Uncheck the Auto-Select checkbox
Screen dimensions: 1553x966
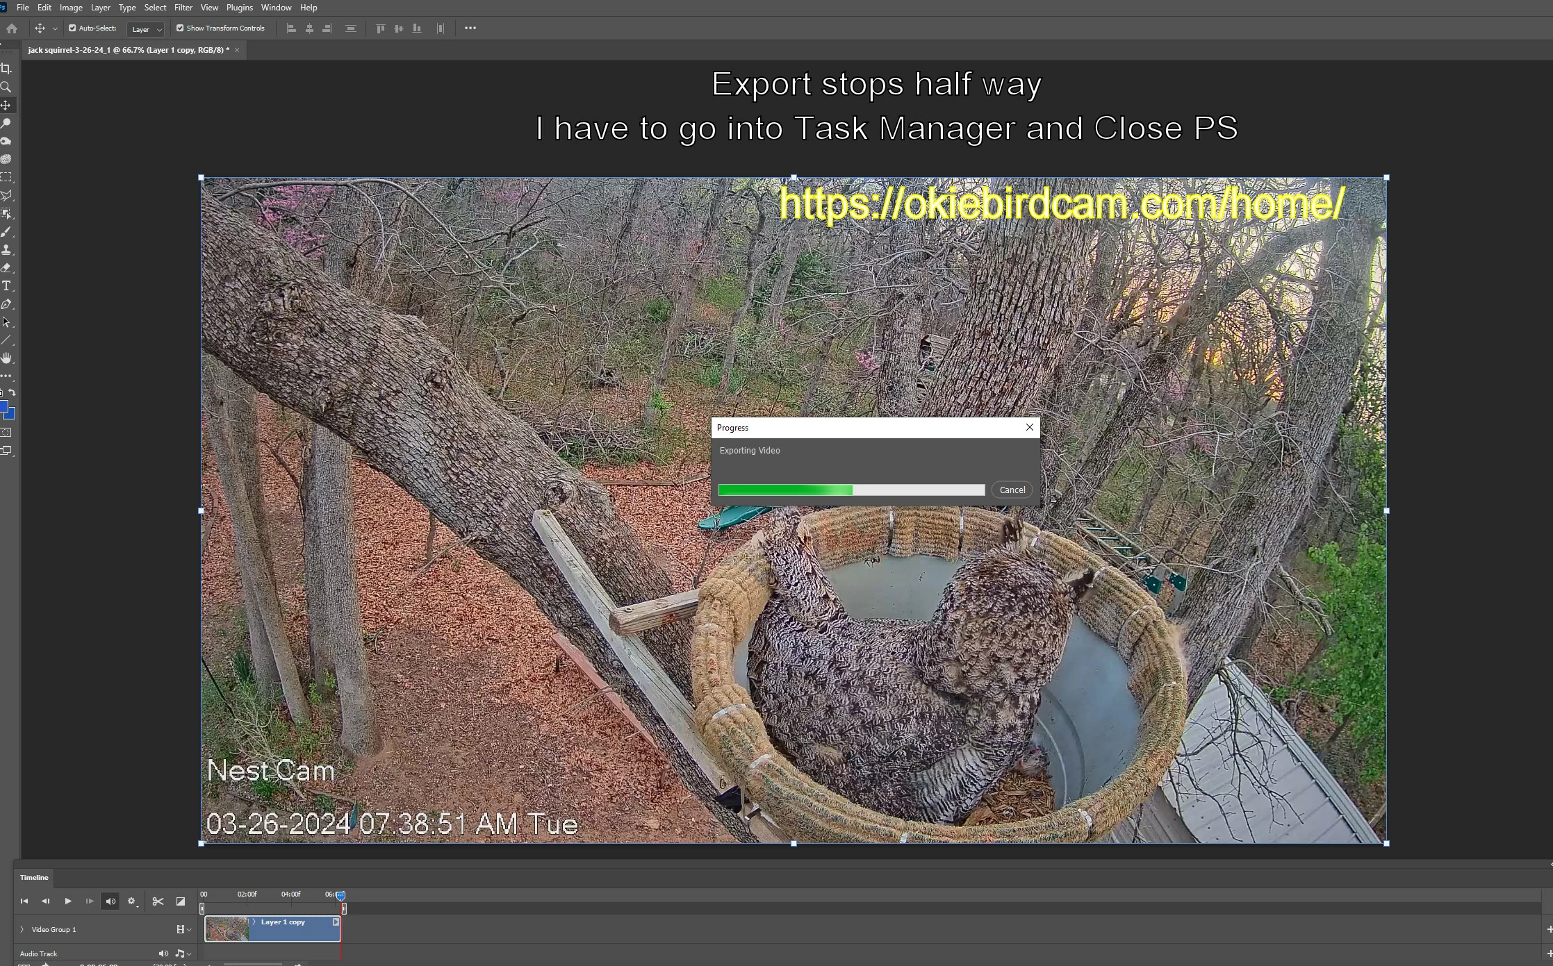[x=72, y=28]
